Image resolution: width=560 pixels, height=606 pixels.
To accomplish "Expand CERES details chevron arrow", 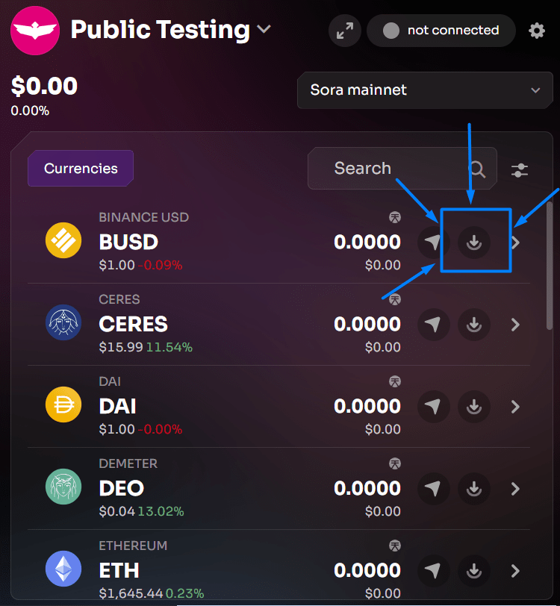I will 515,325.
